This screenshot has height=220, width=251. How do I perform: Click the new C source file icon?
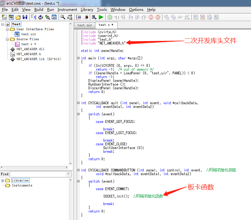tap(4, 17)
